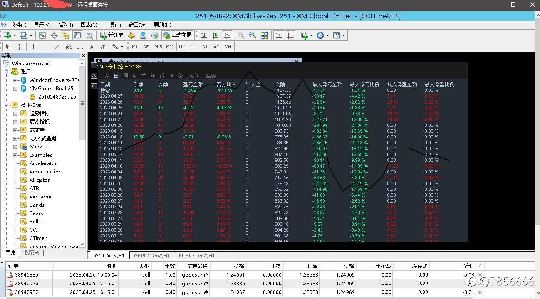Screen dimensions: 540x299
Task: Switch chart to M5 timeframe
Action: coord(146,47)
